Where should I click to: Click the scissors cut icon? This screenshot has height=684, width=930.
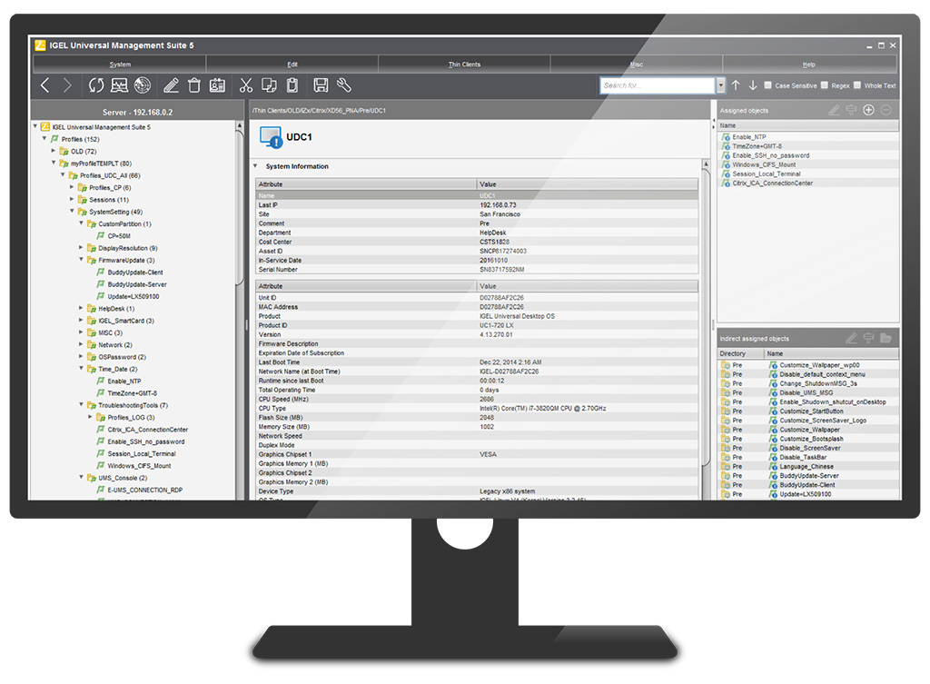246,85
